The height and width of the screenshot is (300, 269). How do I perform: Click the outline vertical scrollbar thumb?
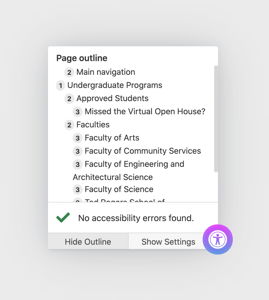click(216, 119)
